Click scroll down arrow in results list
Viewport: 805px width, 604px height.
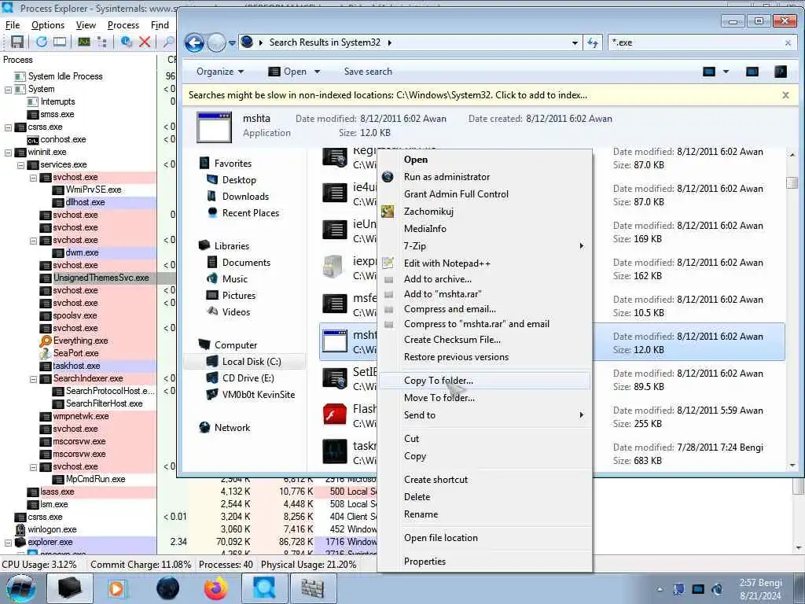coord(792,466)
